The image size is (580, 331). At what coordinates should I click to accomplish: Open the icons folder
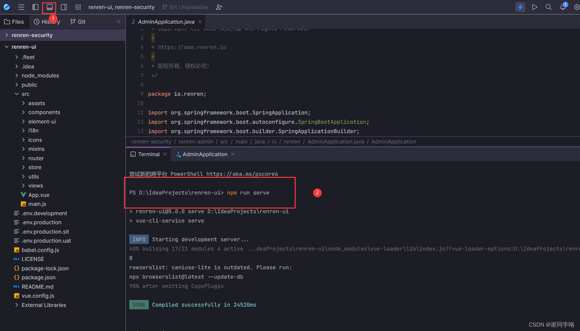[35, 140]
